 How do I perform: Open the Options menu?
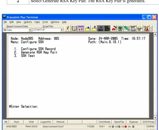(x=28, y=22)
